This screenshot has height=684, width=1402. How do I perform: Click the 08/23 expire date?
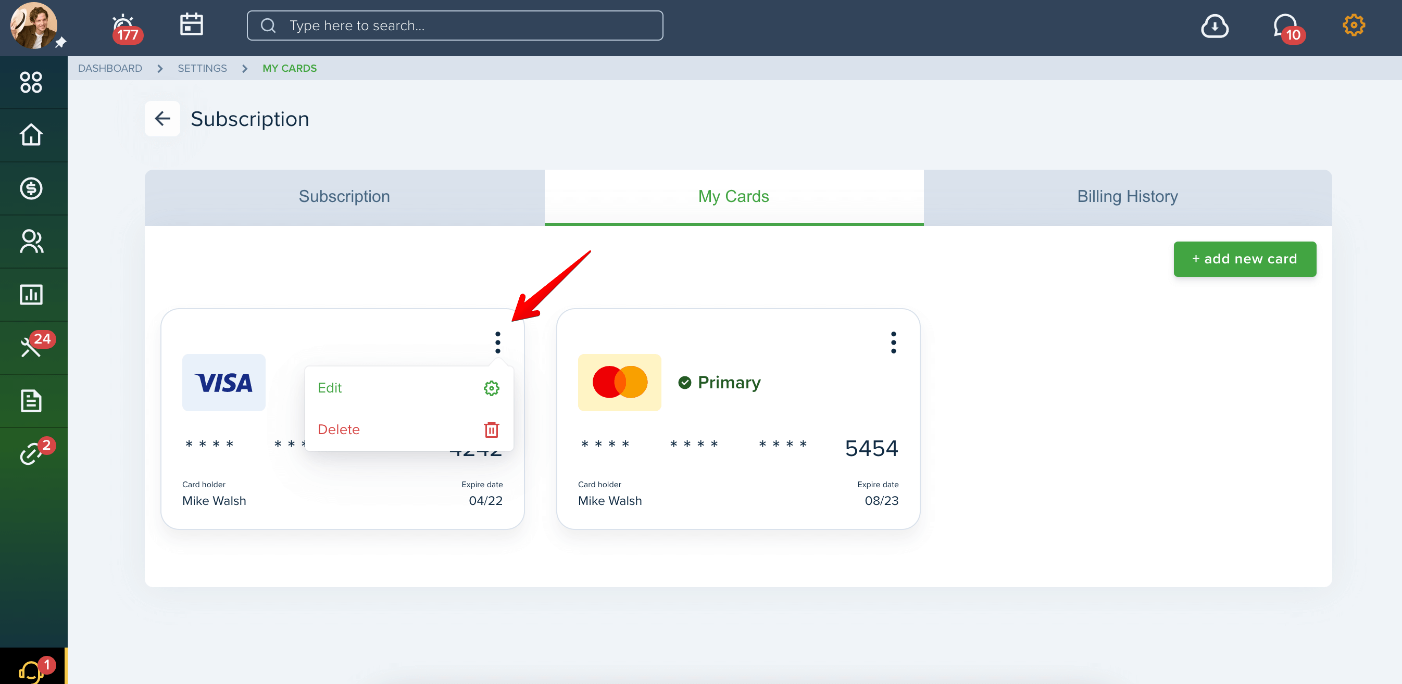(881, 501)
